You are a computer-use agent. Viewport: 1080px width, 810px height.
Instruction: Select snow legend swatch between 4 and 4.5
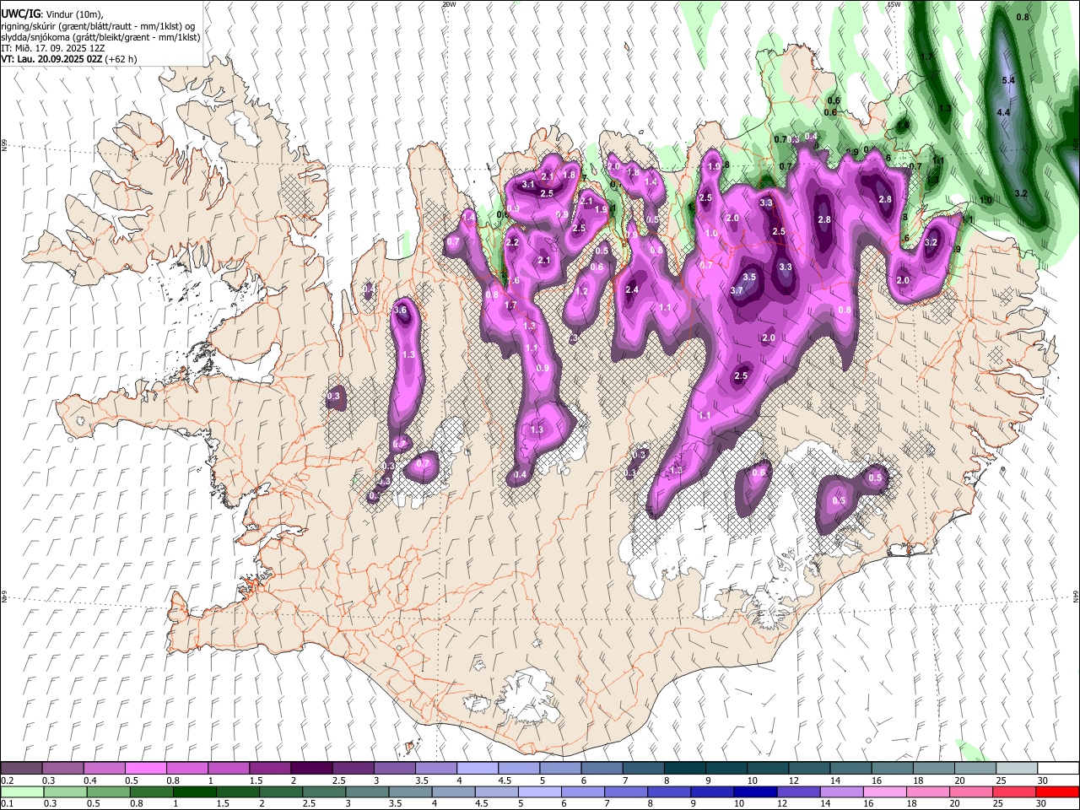477,768
